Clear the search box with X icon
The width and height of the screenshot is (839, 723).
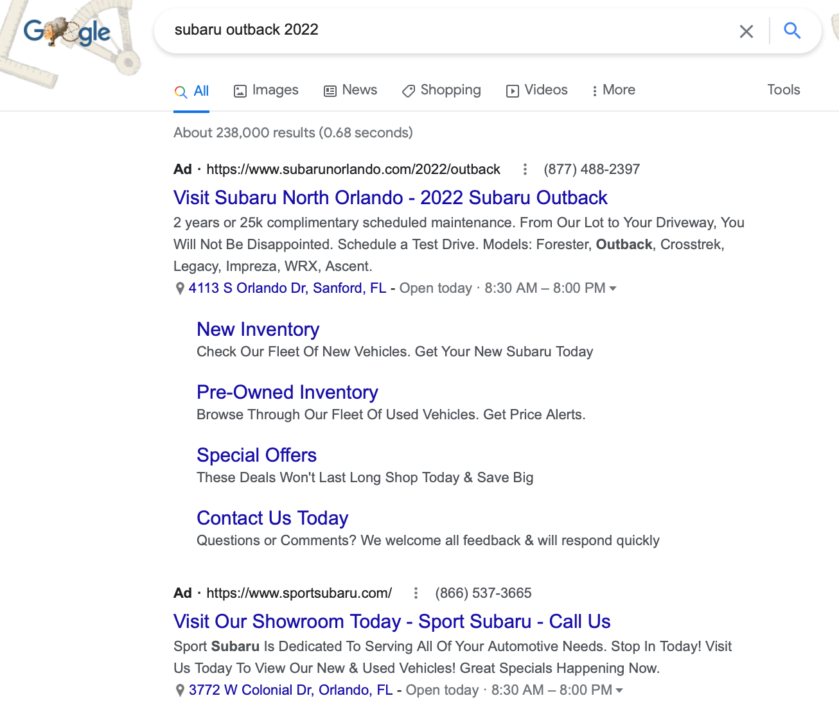(746, 31)
